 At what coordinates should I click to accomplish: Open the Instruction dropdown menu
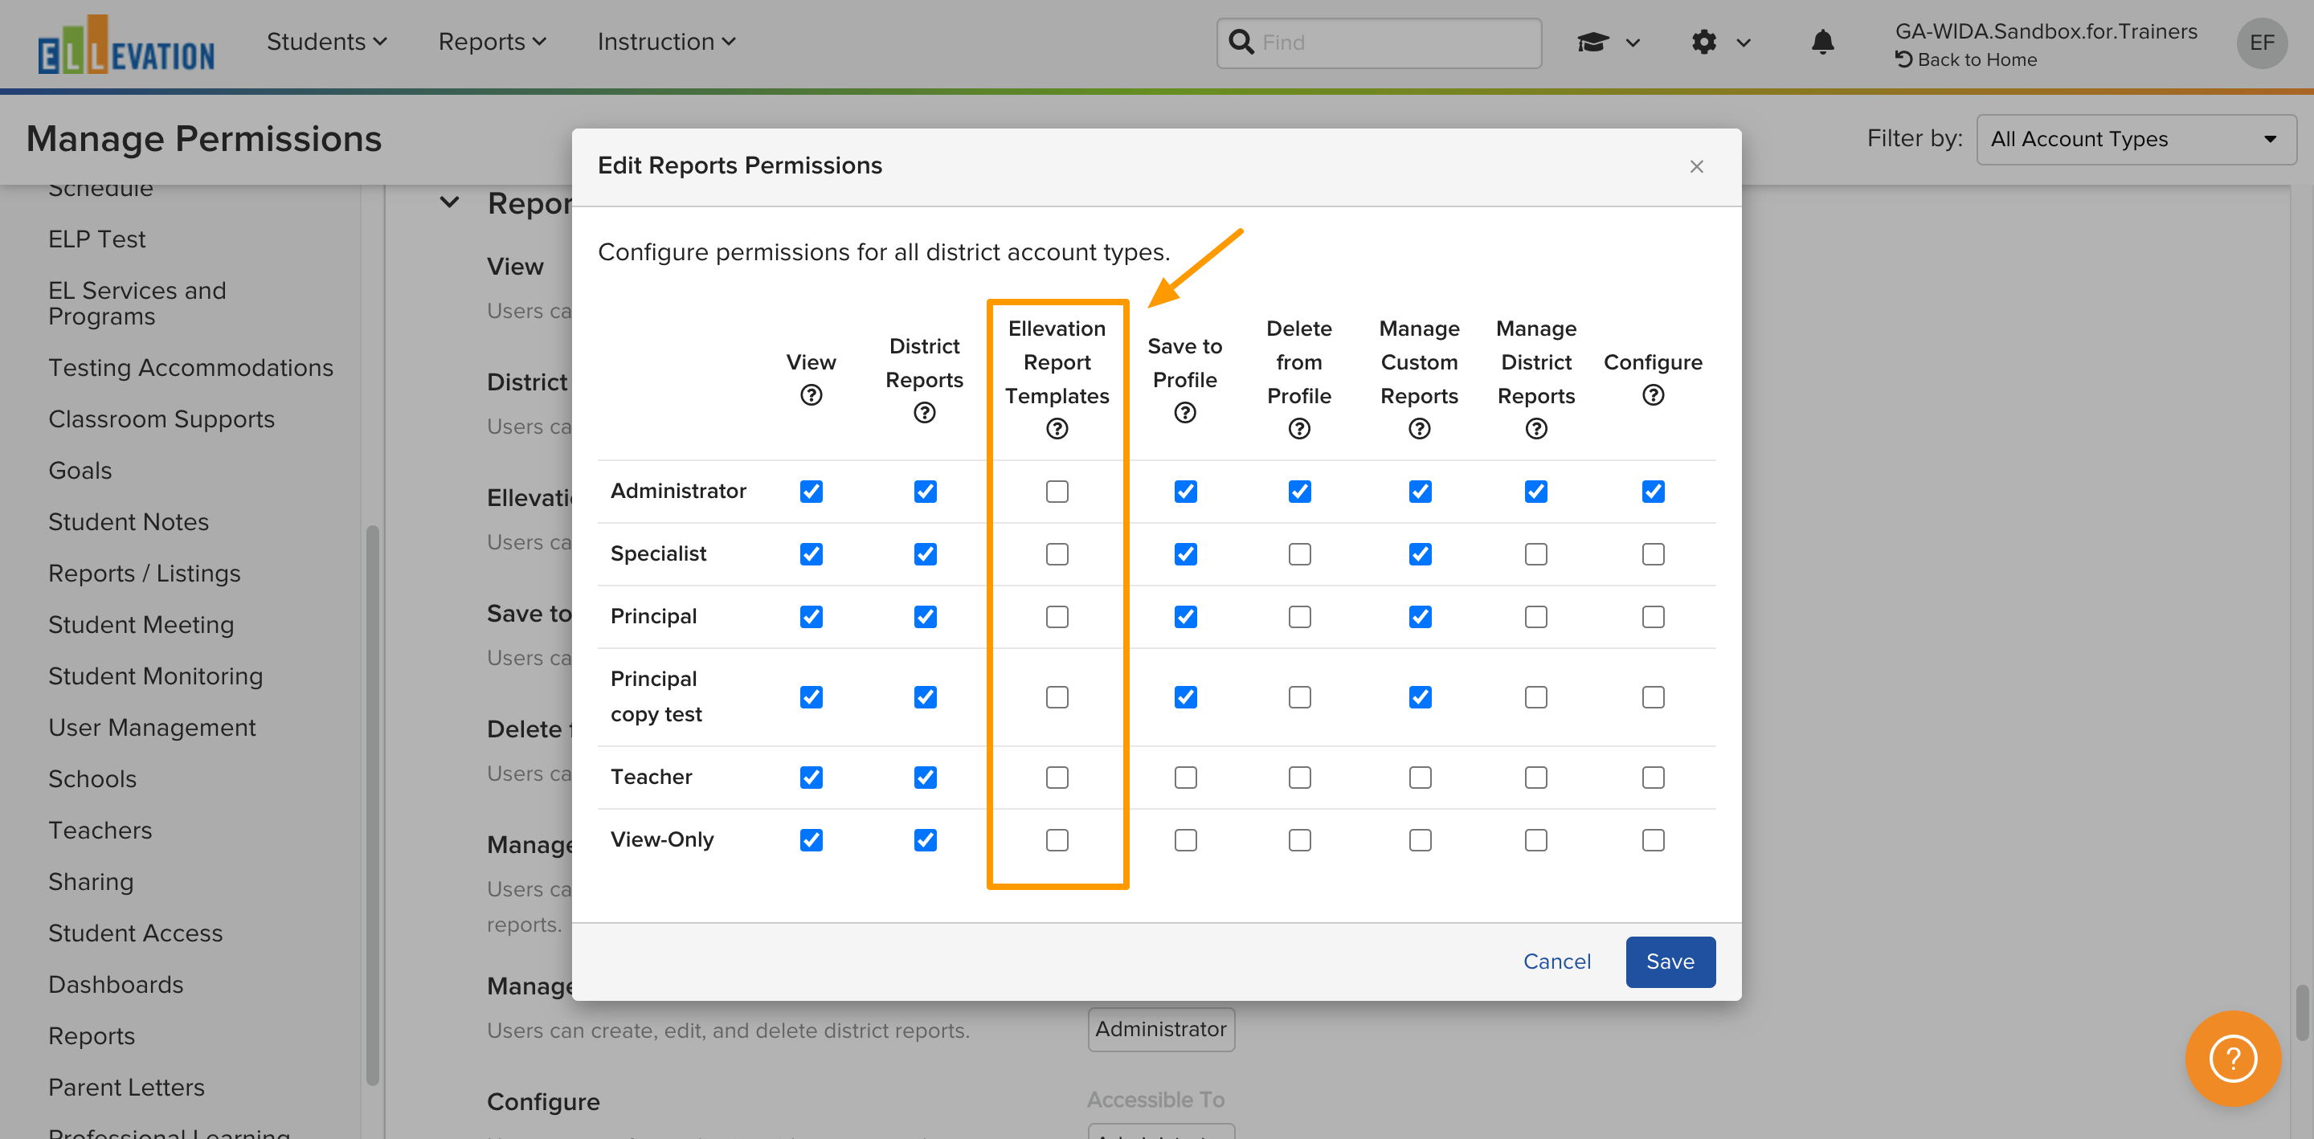tap(665, 43)
